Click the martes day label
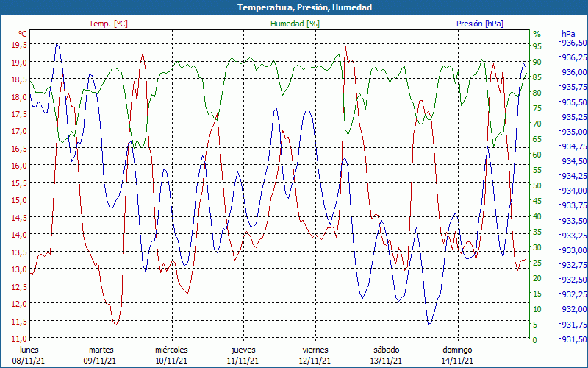This screenshot has width=588, height=368. [101, 350]
